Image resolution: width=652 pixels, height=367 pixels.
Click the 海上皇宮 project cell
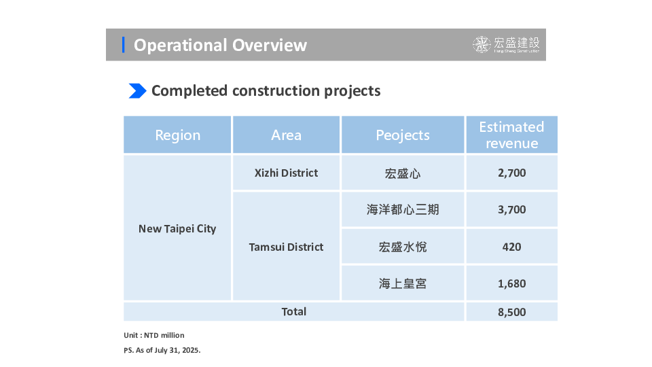[x=403, y=283]
